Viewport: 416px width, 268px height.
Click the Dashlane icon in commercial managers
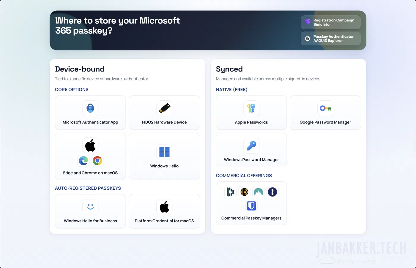tap(231, 192)
